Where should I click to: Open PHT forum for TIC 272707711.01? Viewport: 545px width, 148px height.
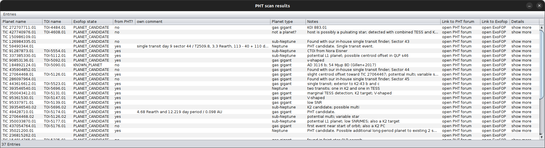point(457,28)
